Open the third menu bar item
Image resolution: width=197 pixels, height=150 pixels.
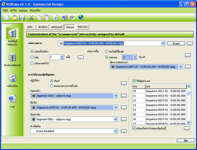23,10
